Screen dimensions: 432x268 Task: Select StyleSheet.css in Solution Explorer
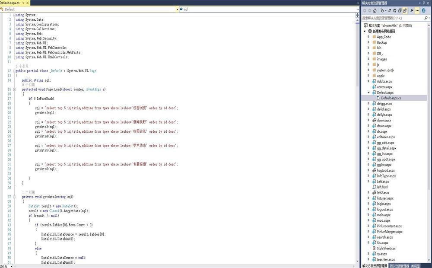pos(386,249)
